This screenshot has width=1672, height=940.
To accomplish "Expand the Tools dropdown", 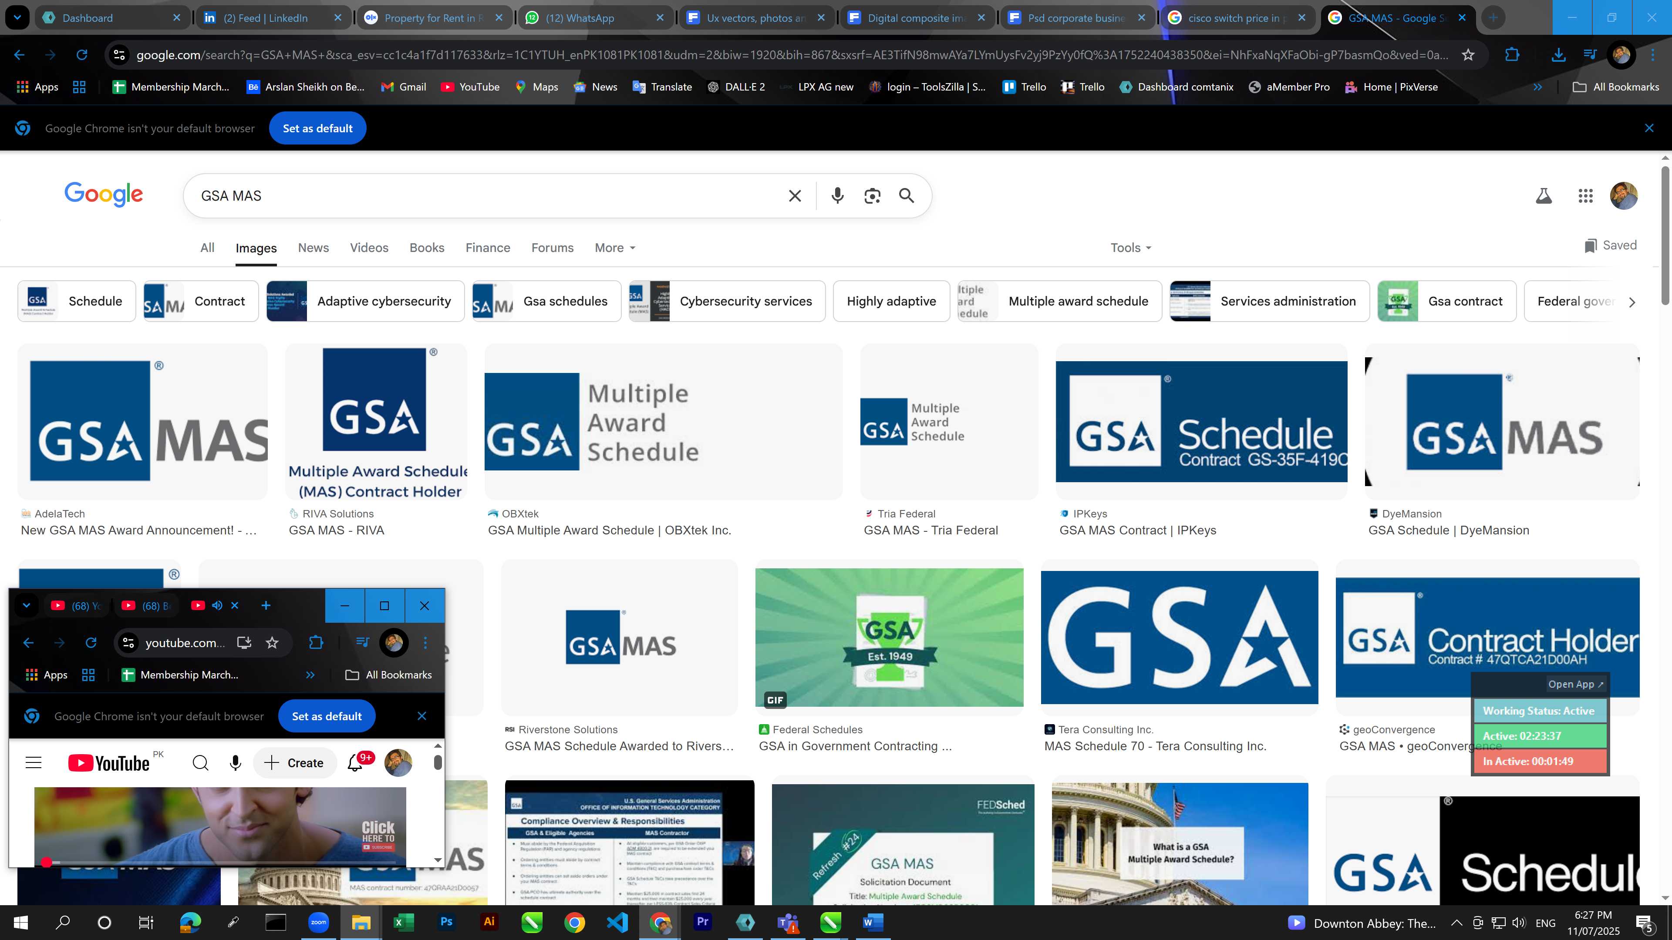I will [1131, 248].
